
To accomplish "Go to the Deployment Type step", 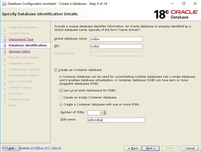I will 21,39.
